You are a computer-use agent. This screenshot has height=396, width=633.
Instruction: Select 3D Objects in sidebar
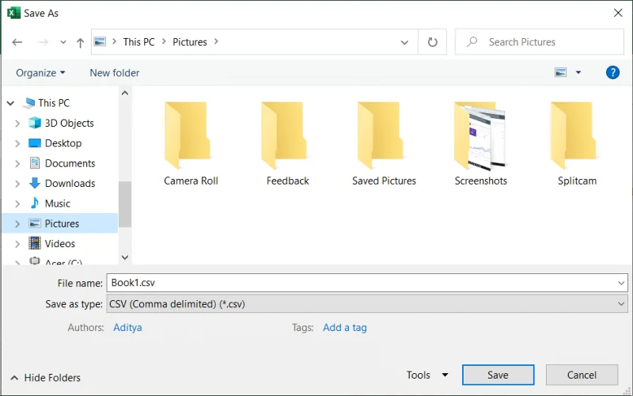click(x=69, y=123)
